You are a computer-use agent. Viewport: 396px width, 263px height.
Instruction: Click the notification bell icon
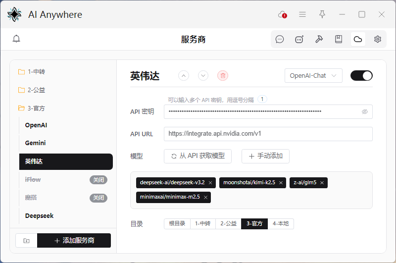(16, 39)
